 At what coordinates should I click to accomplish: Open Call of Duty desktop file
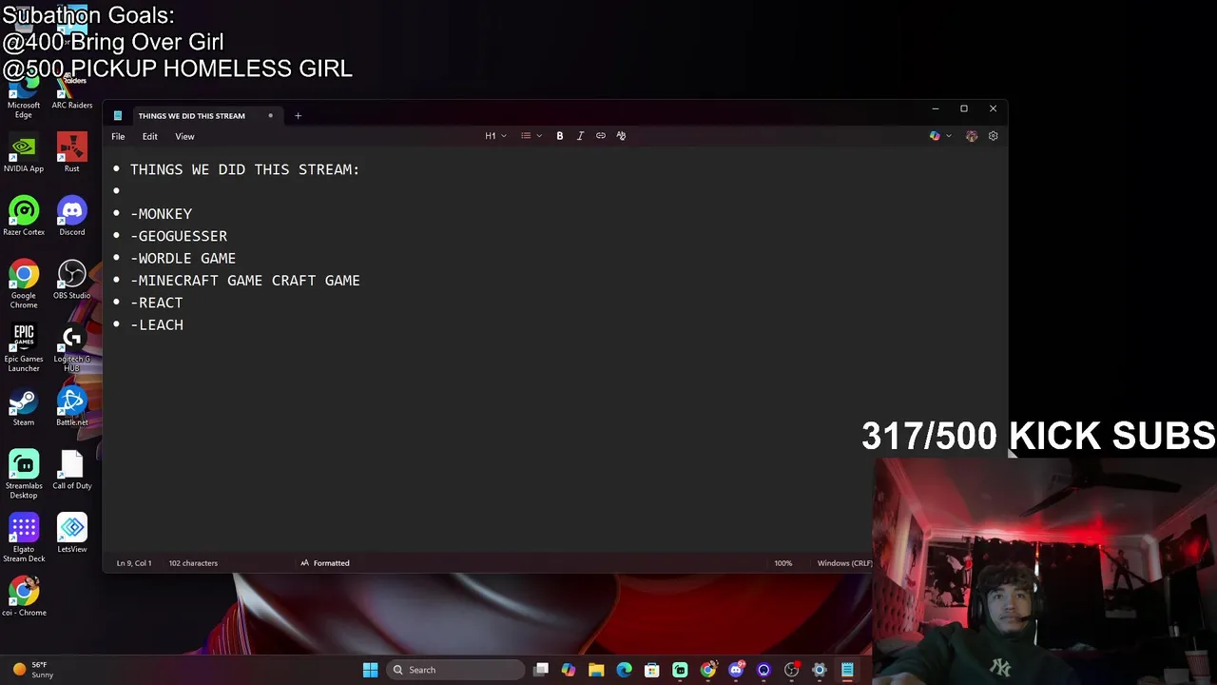(72, 470)
